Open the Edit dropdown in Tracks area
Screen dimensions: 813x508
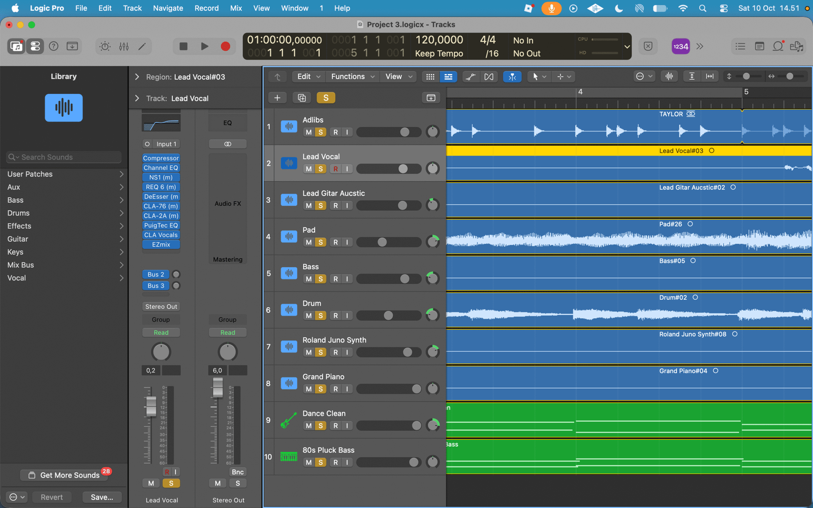(309, 77)
